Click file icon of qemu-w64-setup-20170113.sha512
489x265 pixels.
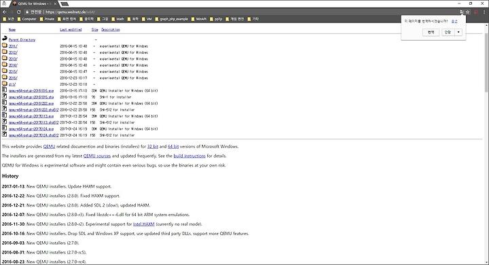point(5,122)
